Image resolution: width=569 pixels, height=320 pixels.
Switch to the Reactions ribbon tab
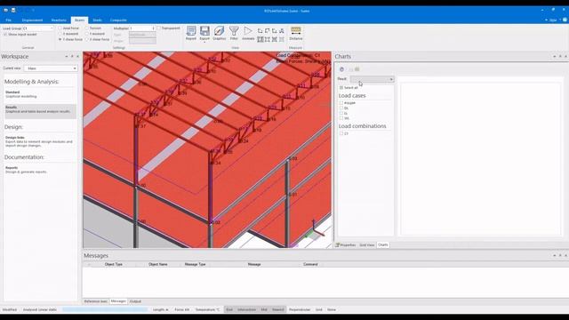[x=59, y=20]
